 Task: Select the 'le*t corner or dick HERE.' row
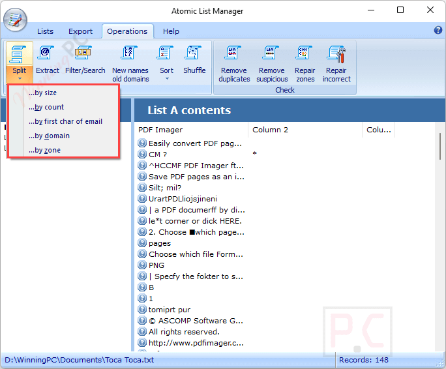coord(190,221)
